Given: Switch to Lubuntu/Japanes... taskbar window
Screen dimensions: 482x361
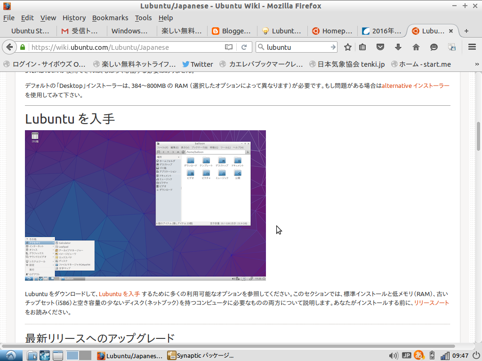Looking at the screenshot, I should [130, 356].
